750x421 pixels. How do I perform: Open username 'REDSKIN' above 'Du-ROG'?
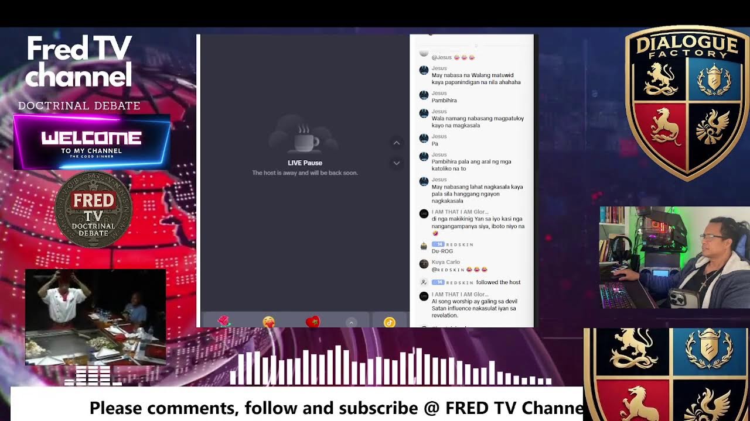click(x=459, y=244)
